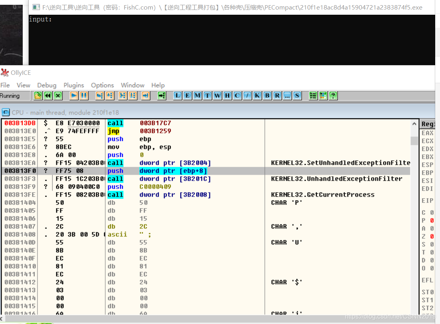Select the jmp 003B1259 instruction
Viewport: 440px width, 324px height.
coord(206,131)
